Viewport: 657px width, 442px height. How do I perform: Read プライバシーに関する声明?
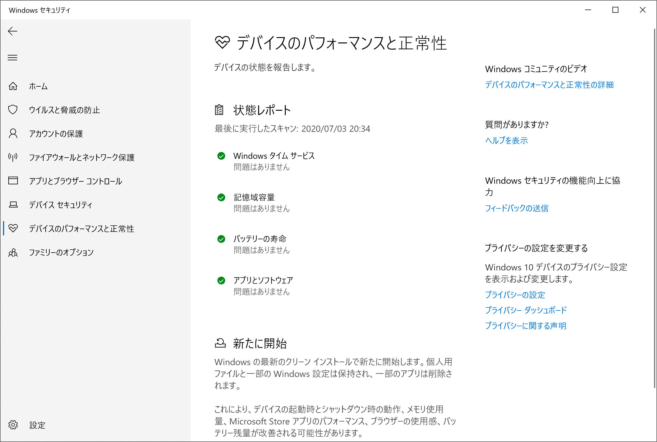[525, 326]
